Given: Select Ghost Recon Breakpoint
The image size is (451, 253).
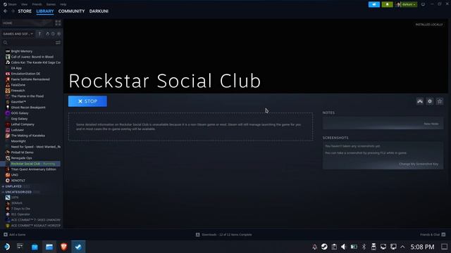Looking at the screenshot, I should 28,108.
